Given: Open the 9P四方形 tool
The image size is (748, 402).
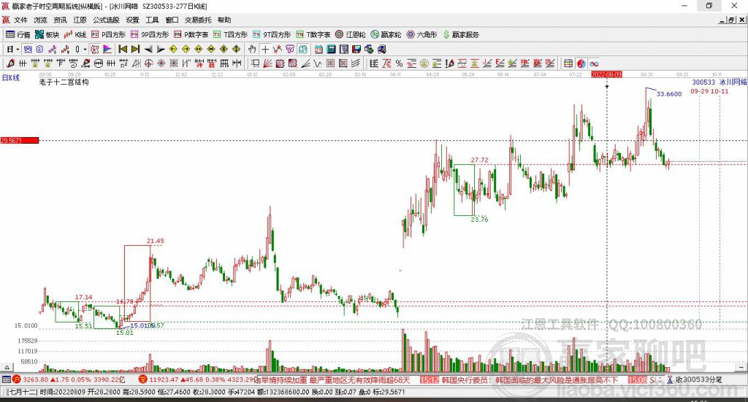Looking at the screenshot, I should tap(150, 34).
